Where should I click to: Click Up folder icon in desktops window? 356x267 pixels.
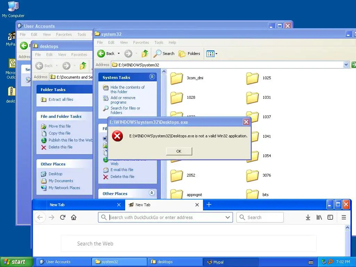tap(83, 66)
